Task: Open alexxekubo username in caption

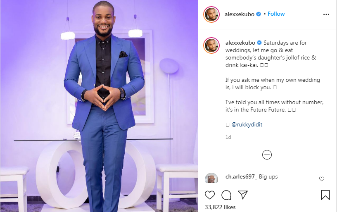Action: [240, 43]
